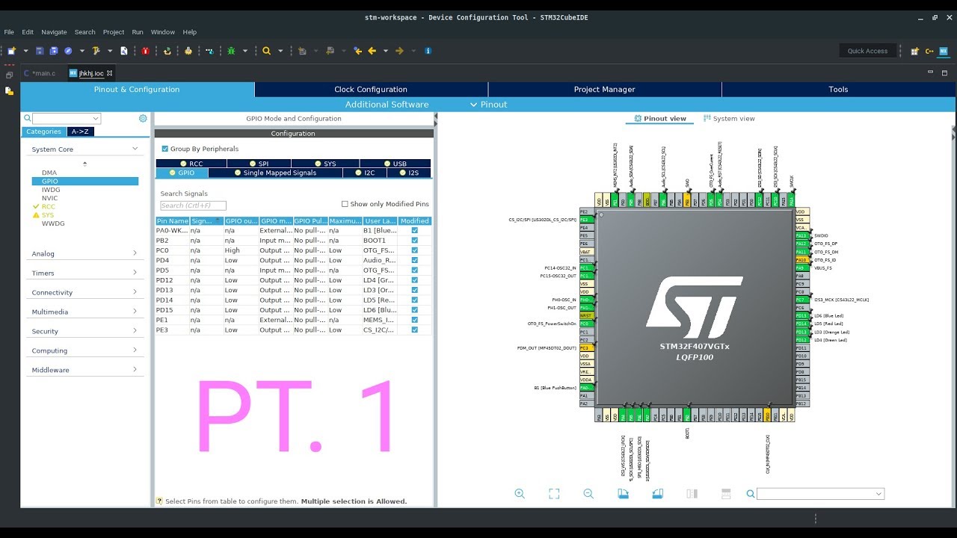This screenshot has width=957, height=538.
Task: Open the Navigate menu
Action: click(54, 32)
